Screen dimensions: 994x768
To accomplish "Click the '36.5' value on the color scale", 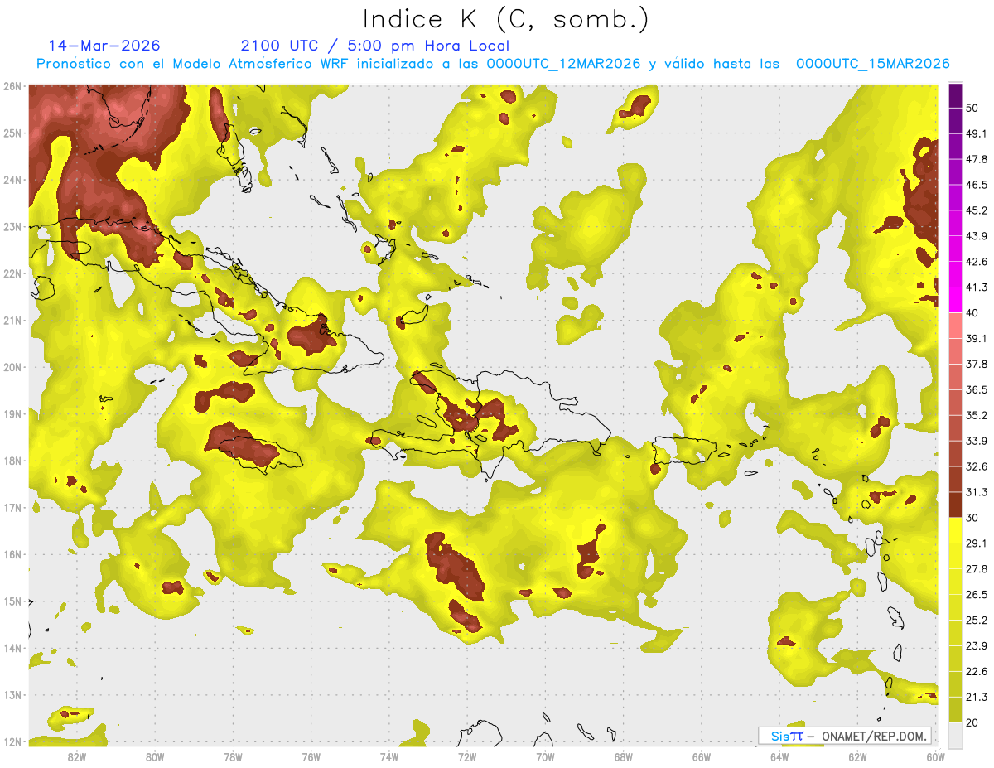I will point(977,390).
